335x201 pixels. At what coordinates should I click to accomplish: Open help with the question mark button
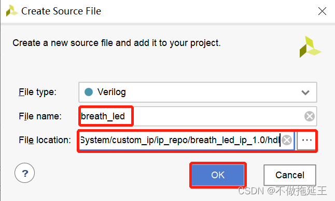click(x=24, y=173)
